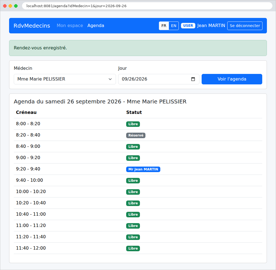The height and width of the screenshot is (270, 276).
Task: Expand the Médecin dropdown
Action: [x=65, y=79]
